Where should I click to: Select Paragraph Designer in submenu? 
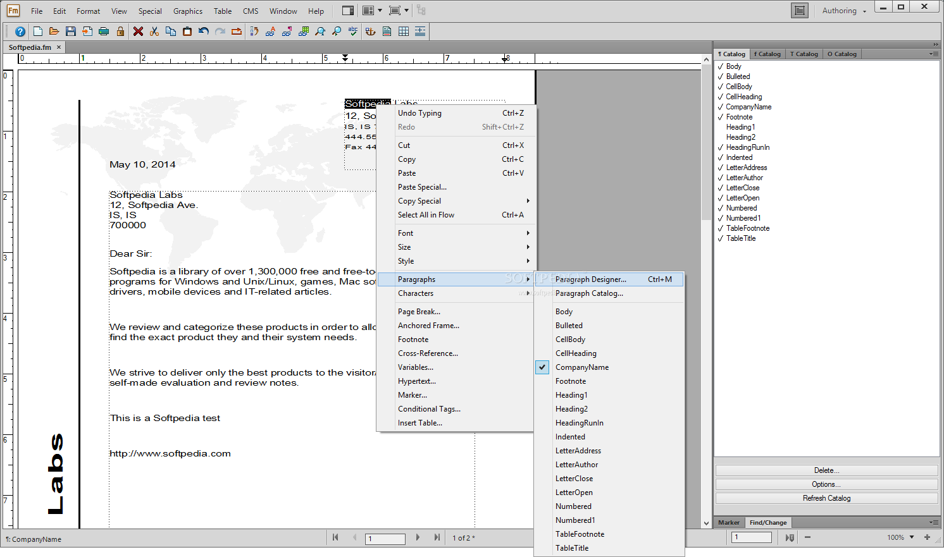click(x=609, y=279)
